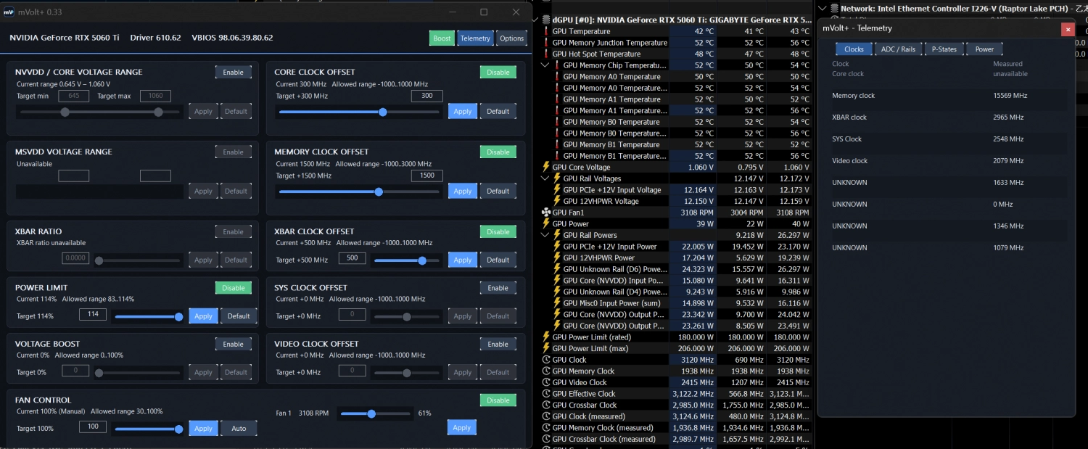Click lightning icon beside GPU Power 39 W row
Viewport: 1088px width, 449px height.
click(546, 223)
